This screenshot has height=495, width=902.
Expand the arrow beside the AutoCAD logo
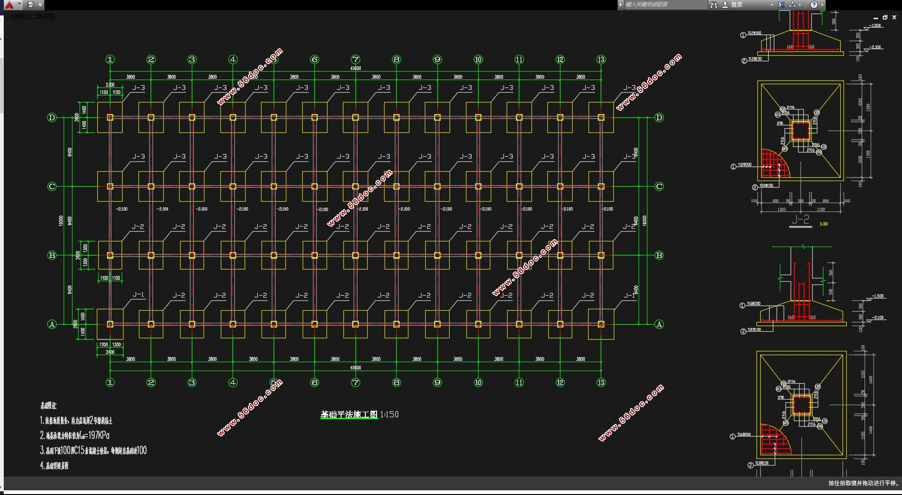click(19, 4)
